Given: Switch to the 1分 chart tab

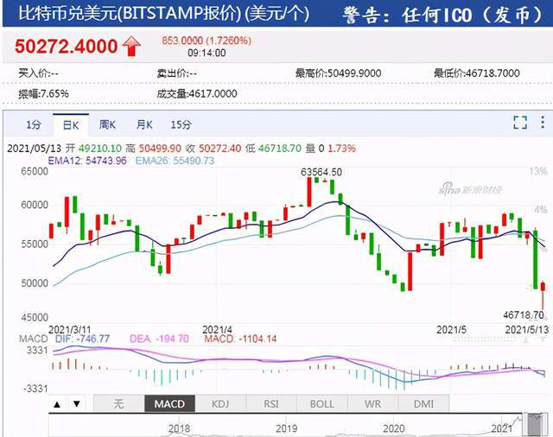Looking at the screenshot, I should 34,124.
